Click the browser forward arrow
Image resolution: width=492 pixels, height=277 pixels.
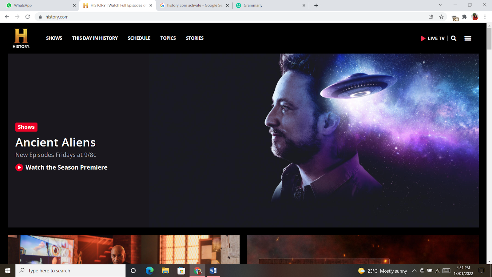point(17,17)
